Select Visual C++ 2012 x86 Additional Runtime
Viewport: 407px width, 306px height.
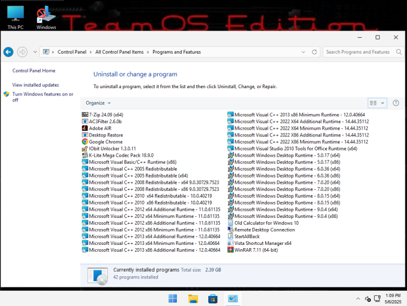151,223
